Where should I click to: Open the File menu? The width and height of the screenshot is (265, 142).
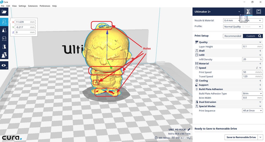coord(3,6)
